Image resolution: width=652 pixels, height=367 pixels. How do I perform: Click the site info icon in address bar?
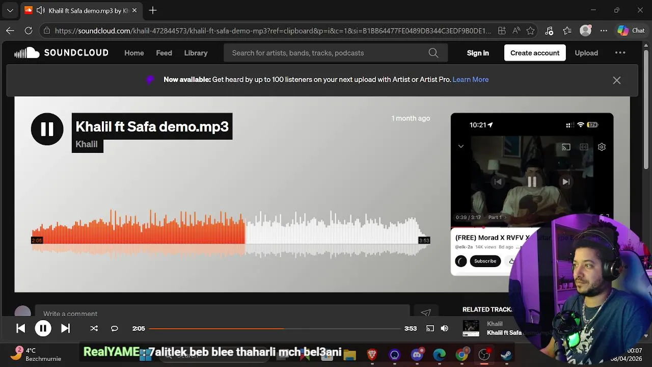pyautogui.click(x=47, y=31)
